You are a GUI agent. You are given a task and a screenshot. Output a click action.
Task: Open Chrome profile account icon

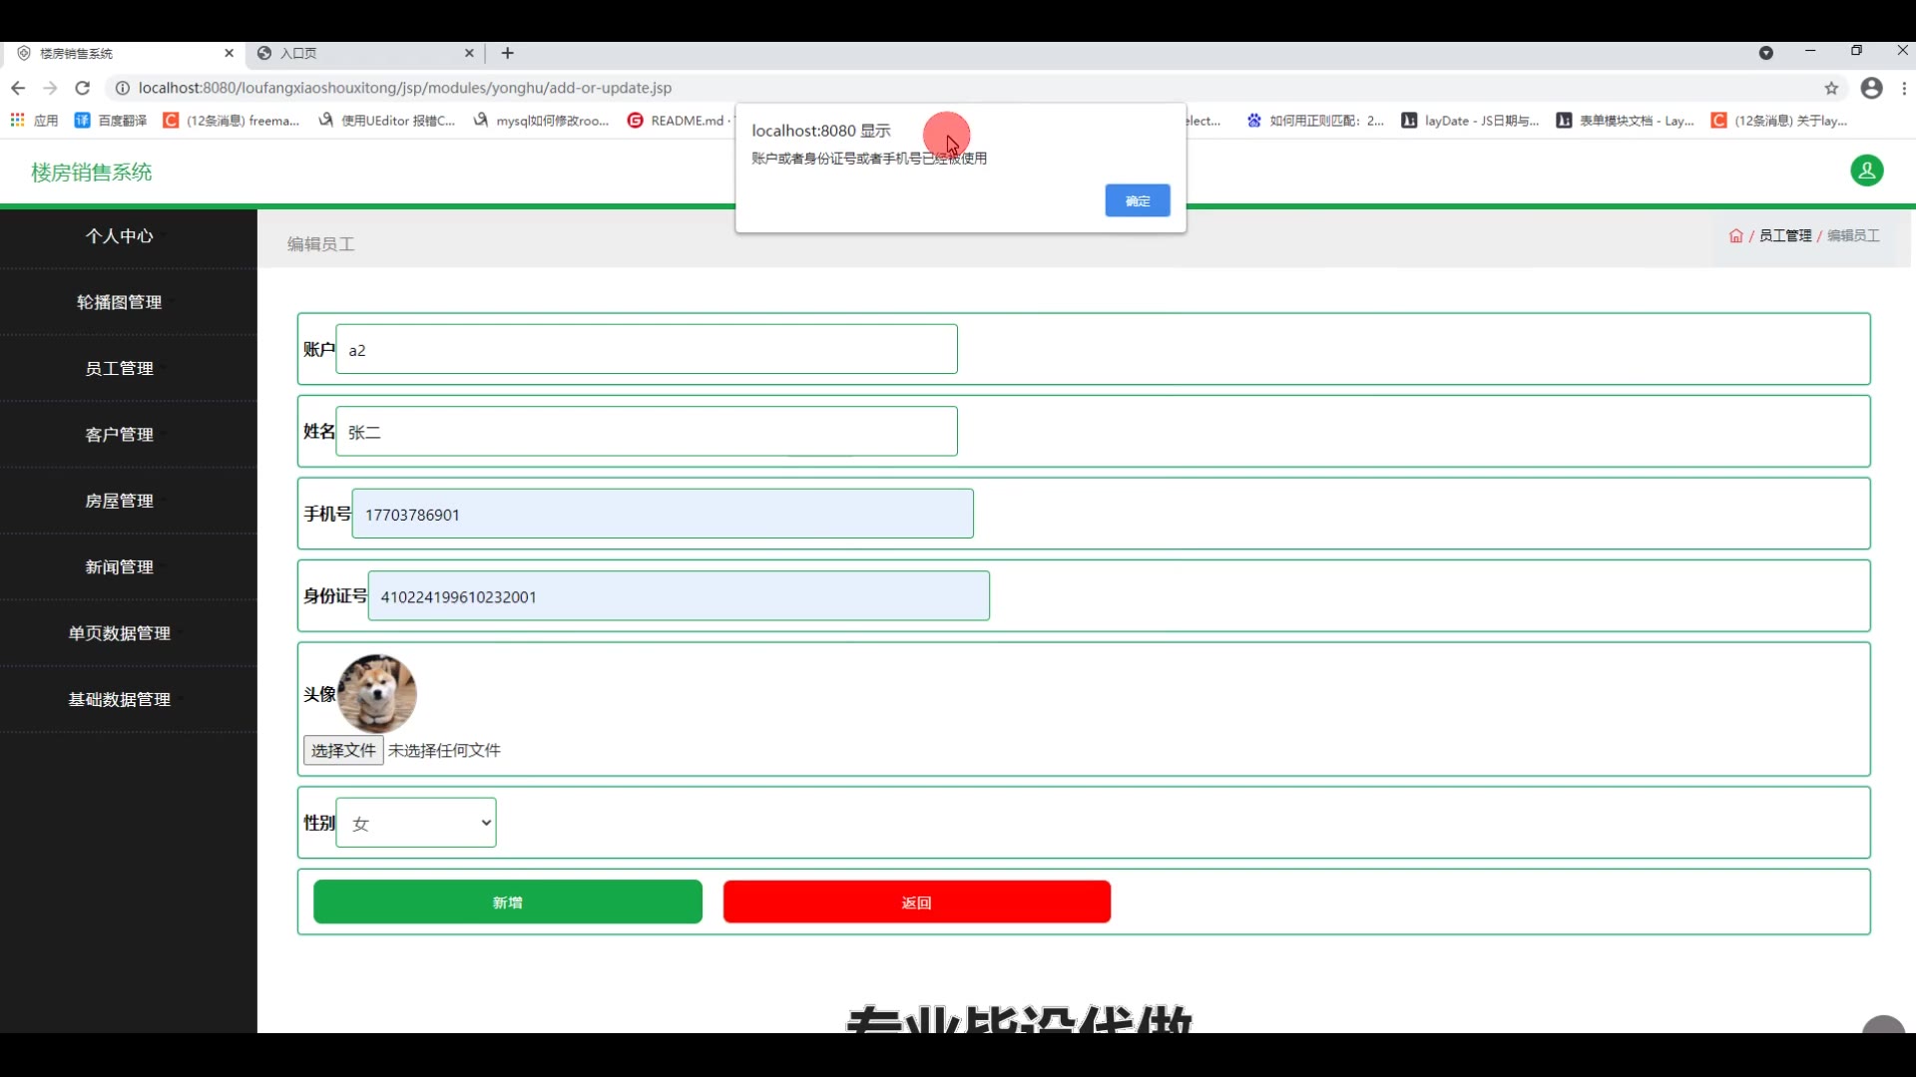[x=1871, y=88]
